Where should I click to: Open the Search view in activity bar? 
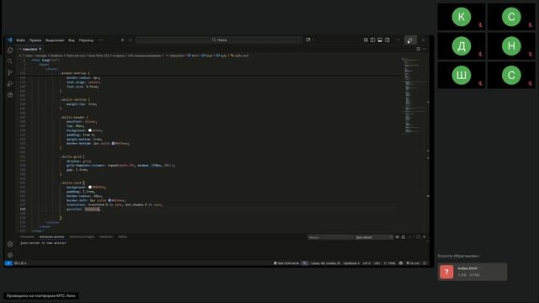pos(10,61)
